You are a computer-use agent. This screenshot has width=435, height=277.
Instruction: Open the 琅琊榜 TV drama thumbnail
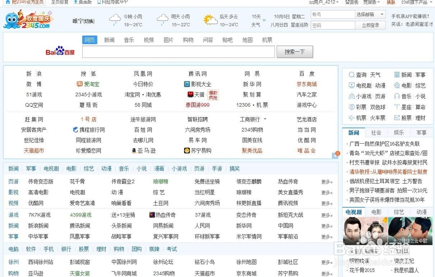[x=365, y=231]
